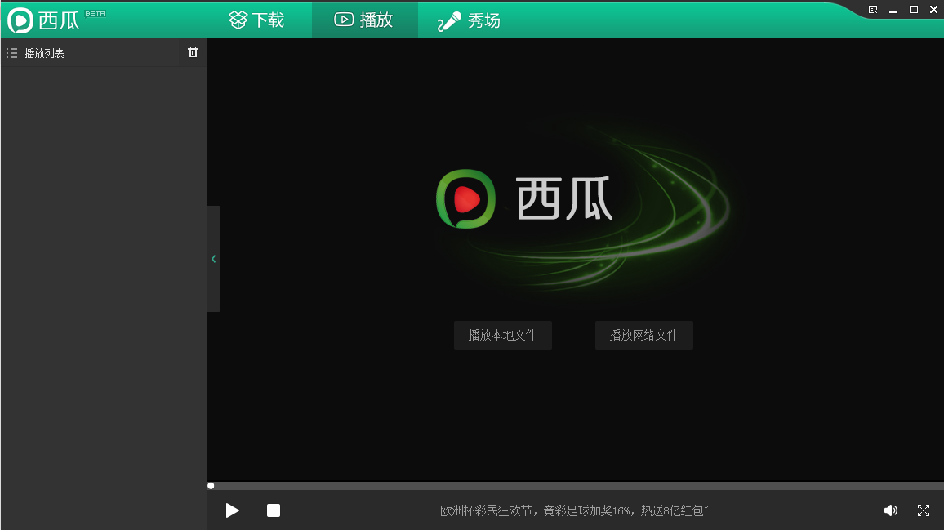Image resolution: width=944 pixels, height=530 pixels.
Task: Clear playlist with the trash icon
Action: (x=193, y=51)
